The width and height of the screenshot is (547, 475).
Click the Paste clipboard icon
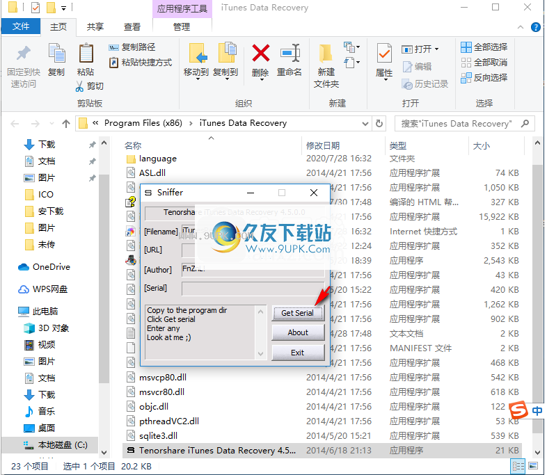tap(86, 54)
